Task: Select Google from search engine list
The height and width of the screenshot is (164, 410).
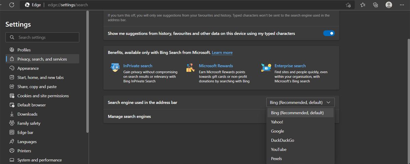Action: (277, 131)
